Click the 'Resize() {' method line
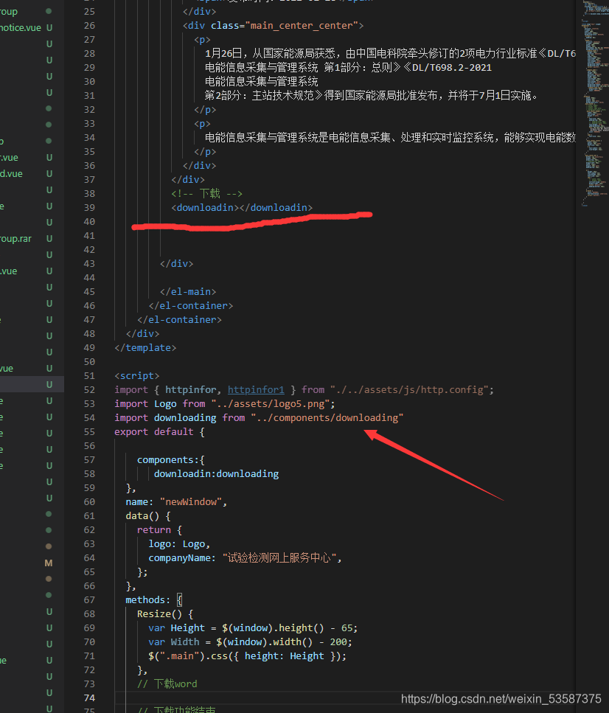 [x=165, y=614]
